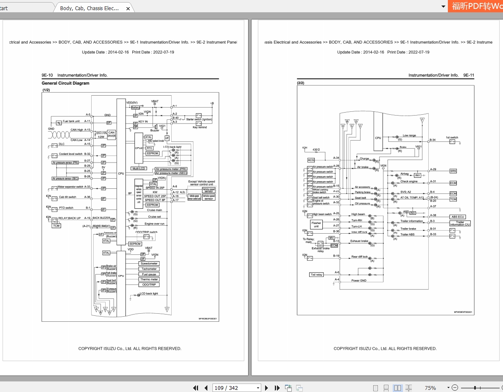Open the tab list dropdown arrow
Screen dimensions: 503x392
[443, 6]
